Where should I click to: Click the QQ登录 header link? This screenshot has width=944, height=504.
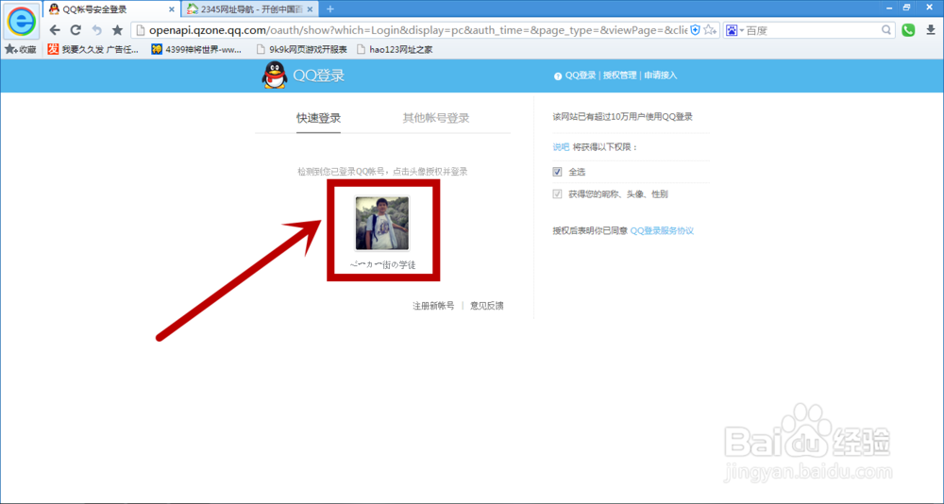[x=581, y=76]
